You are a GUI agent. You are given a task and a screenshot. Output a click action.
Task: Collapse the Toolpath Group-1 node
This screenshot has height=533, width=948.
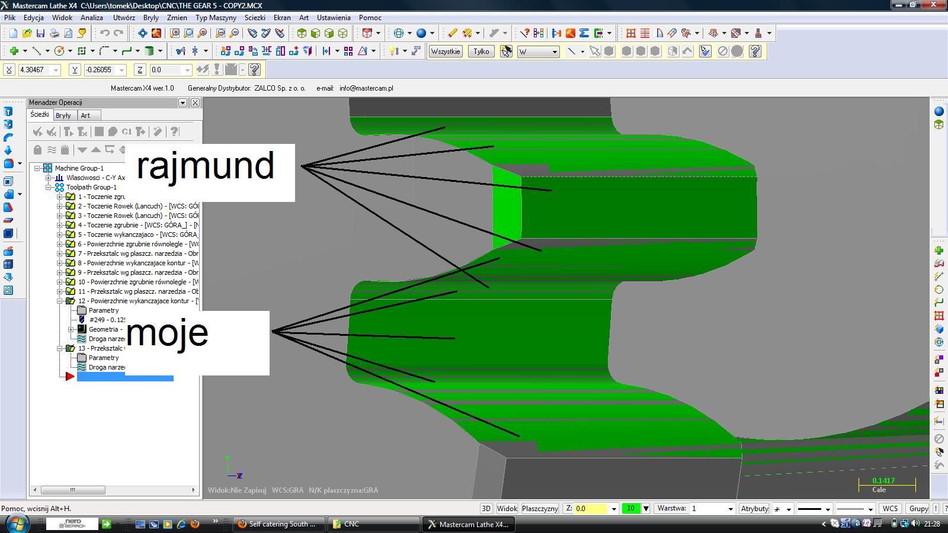tap(49, 187)
